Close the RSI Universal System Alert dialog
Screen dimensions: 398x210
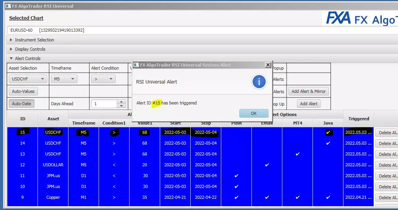click(268, 65)
